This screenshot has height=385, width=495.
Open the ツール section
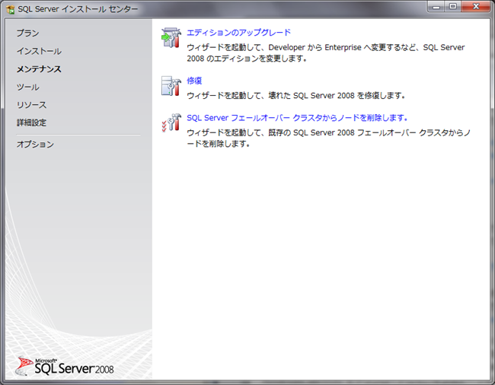coord(27,87)
